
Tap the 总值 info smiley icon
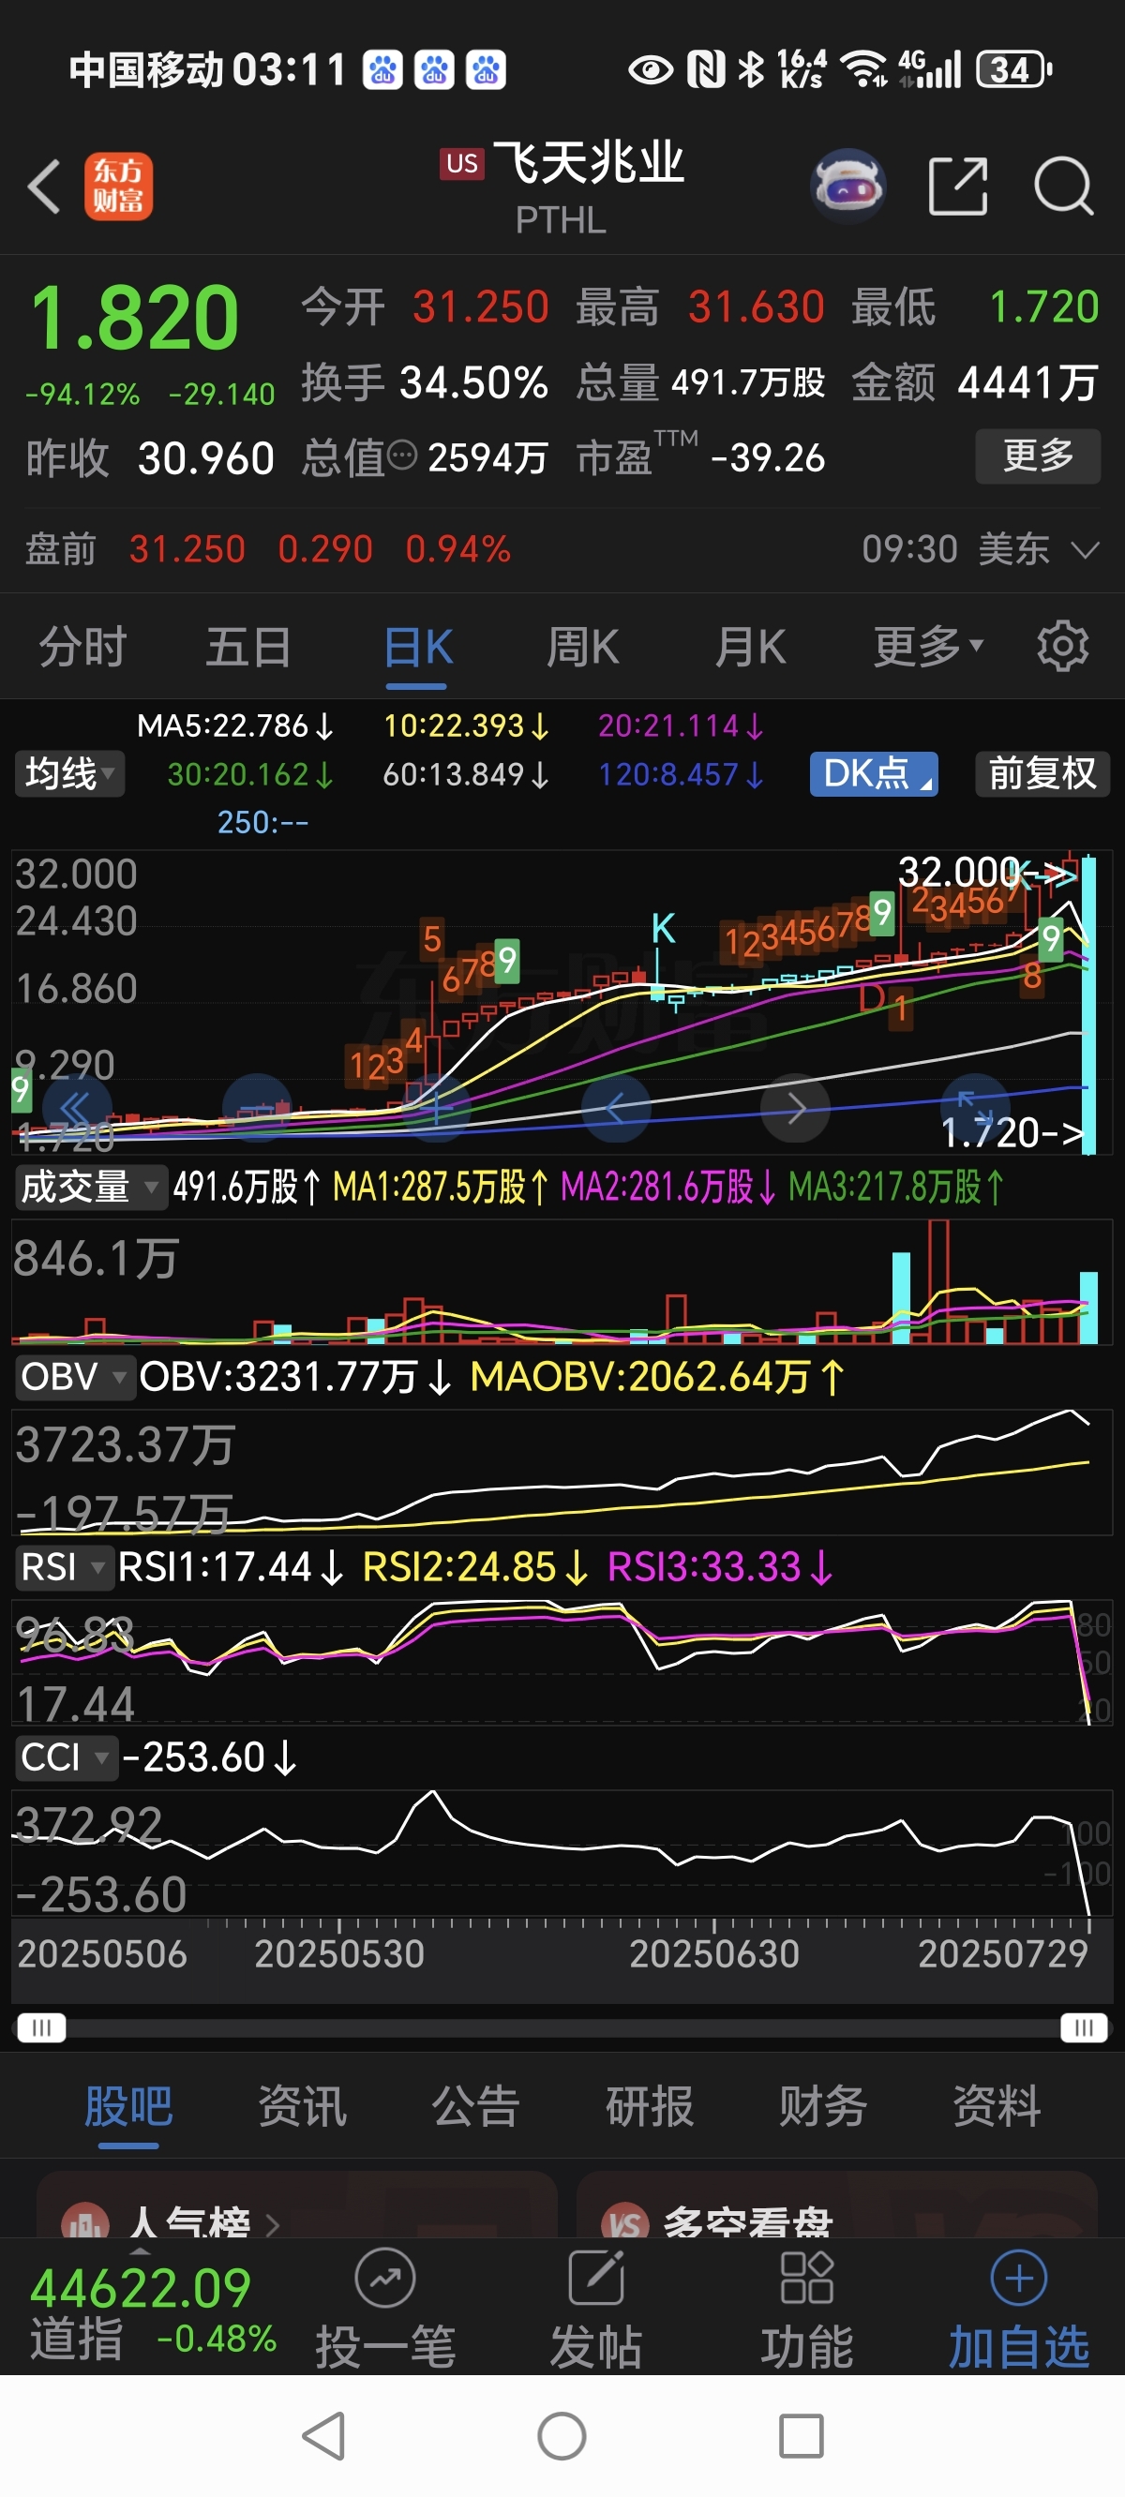pos(401,456)
